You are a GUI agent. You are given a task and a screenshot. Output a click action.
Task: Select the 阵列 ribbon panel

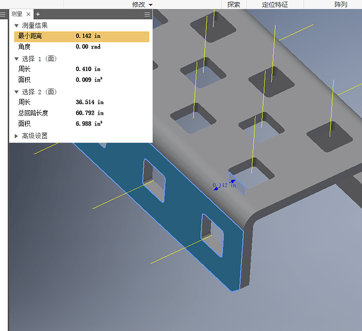pos(341,5)
